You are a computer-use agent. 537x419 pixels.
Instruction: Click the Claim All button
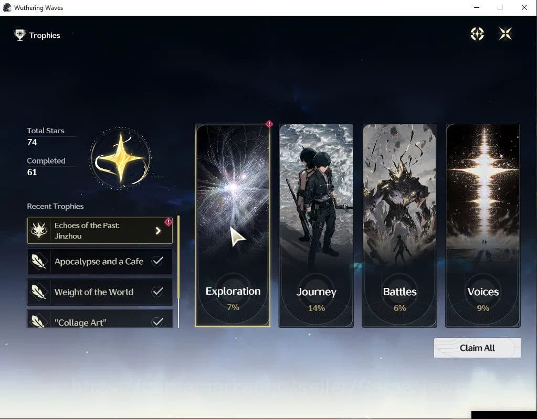pos(477,348)
